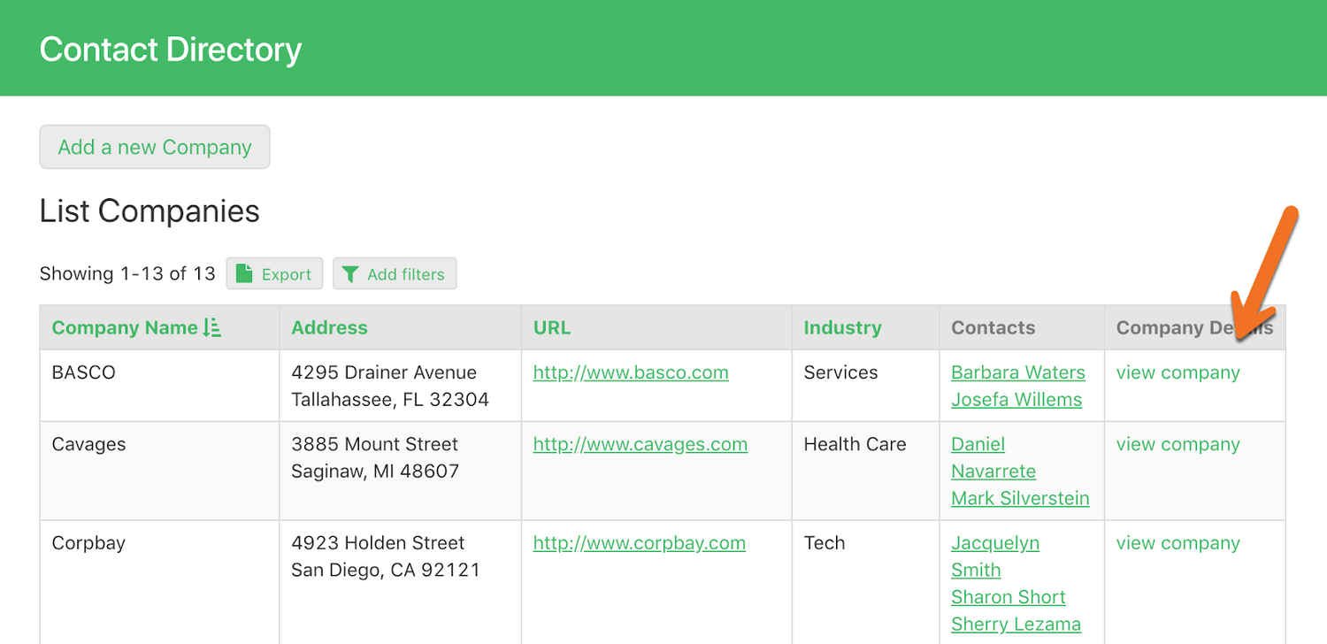Click the Export file icon
Image resolution: width=1327 pixels, height=644 pixels.
[245, 273]
